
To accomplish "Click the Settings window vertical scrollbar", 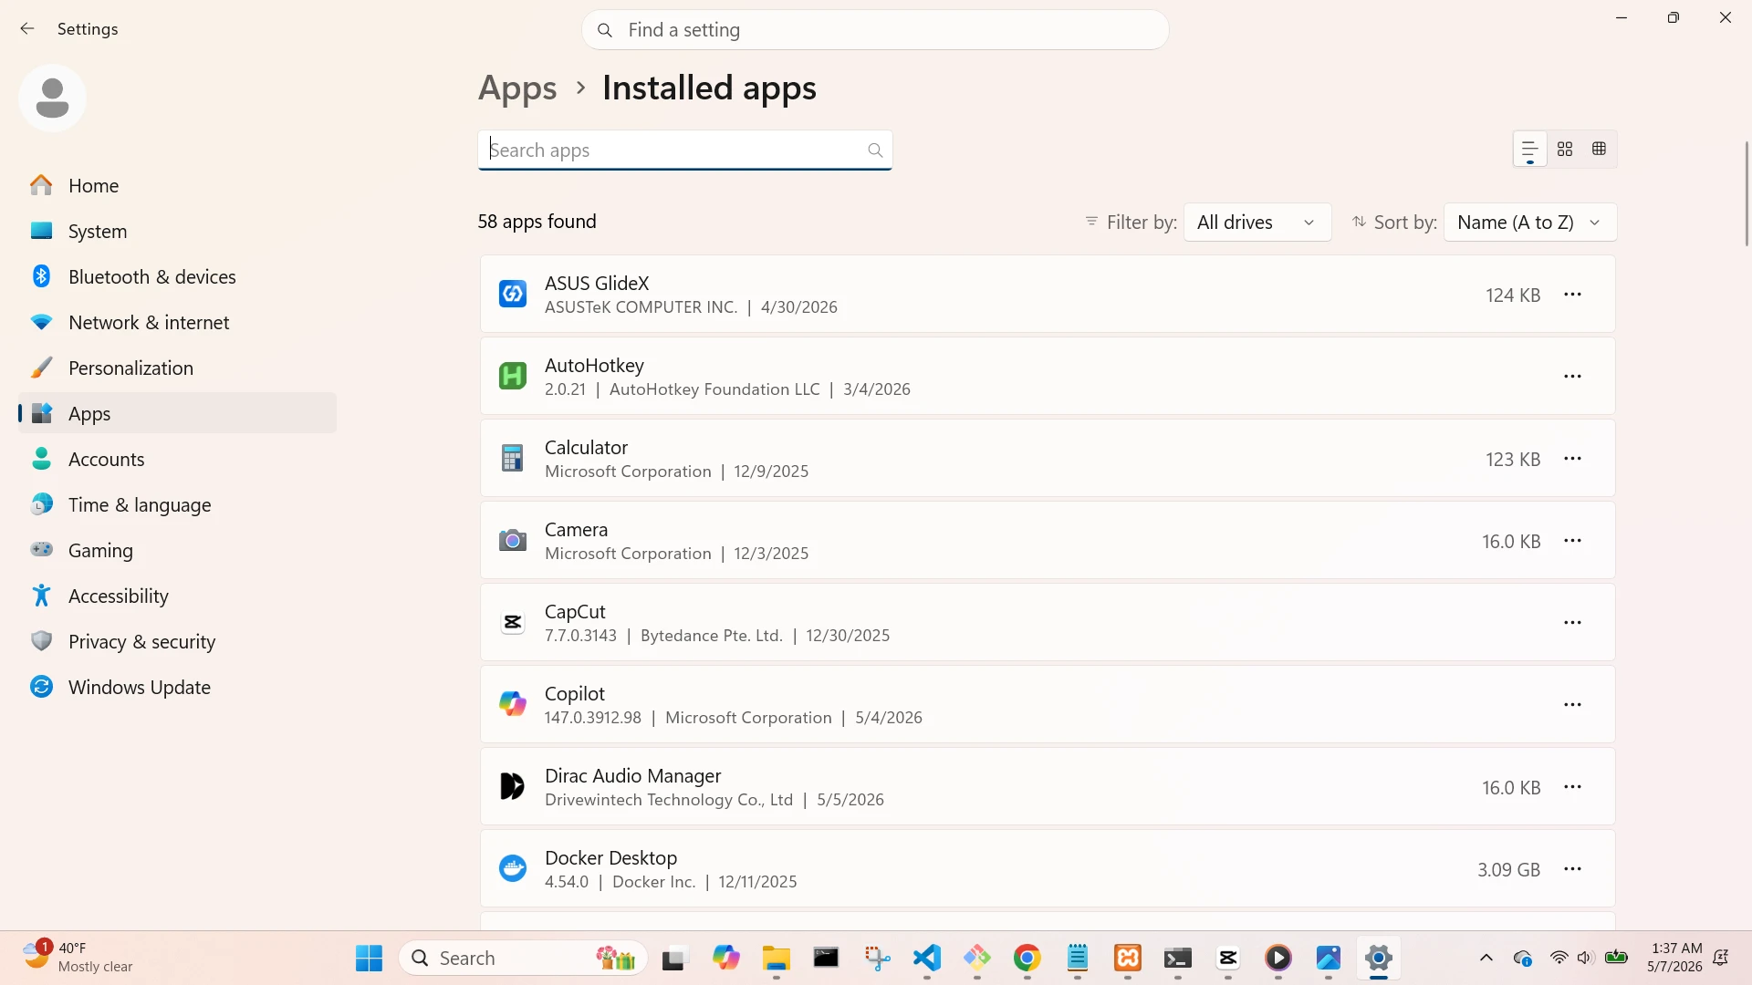I will [x=1747, y=193].
